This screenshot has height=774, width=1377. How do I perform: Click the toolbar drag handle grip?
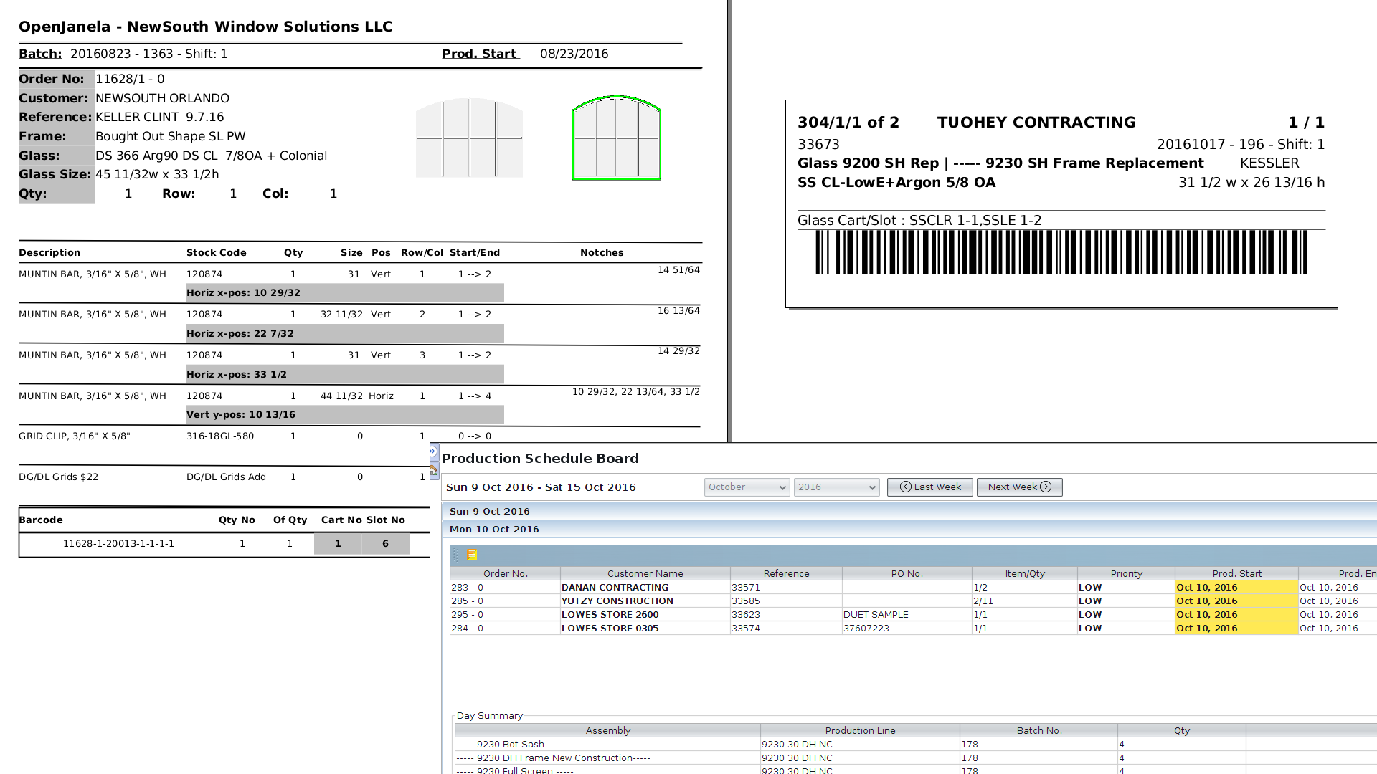pyautogui.click(x=456, y=555)
